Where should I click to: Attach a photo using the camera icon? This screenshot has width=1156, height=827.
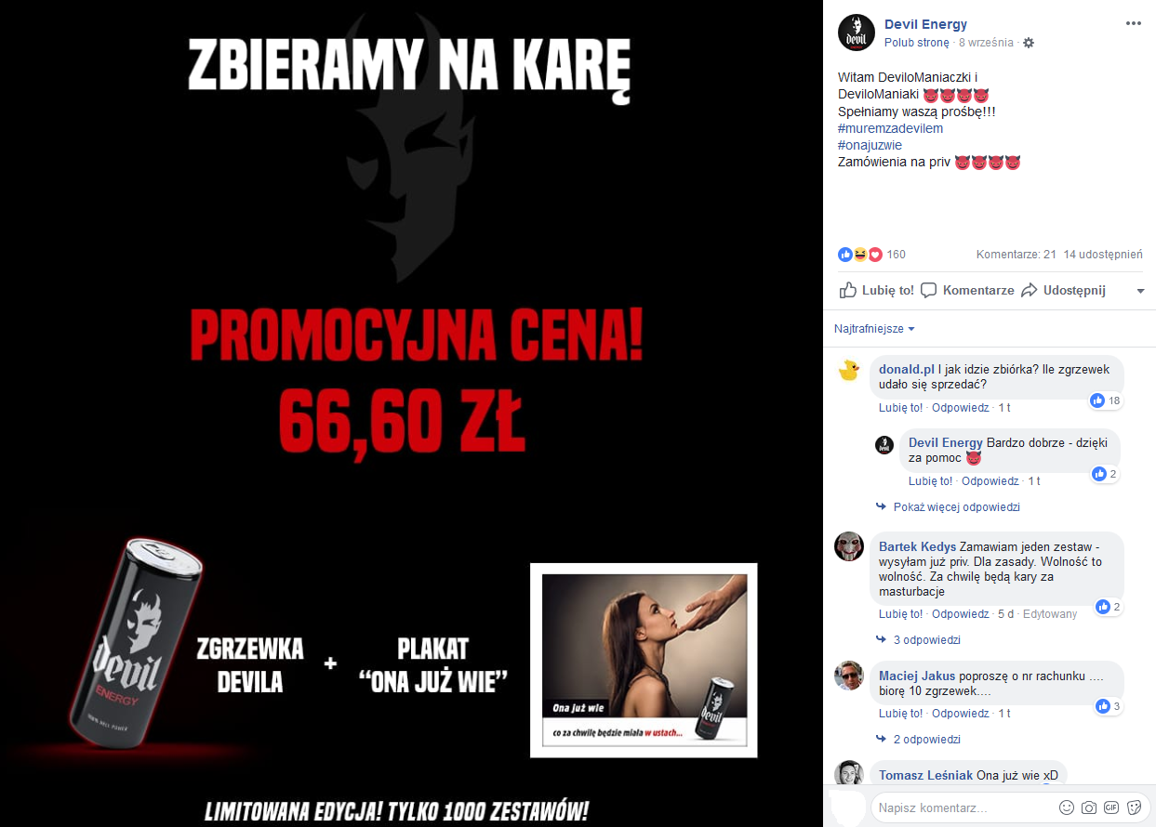(x=1089, y=807)
